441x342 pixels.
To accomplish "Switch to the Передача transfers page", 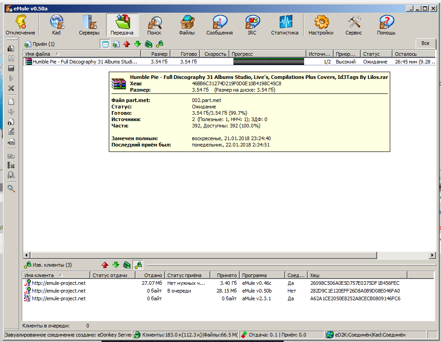I will pos(122,25).
